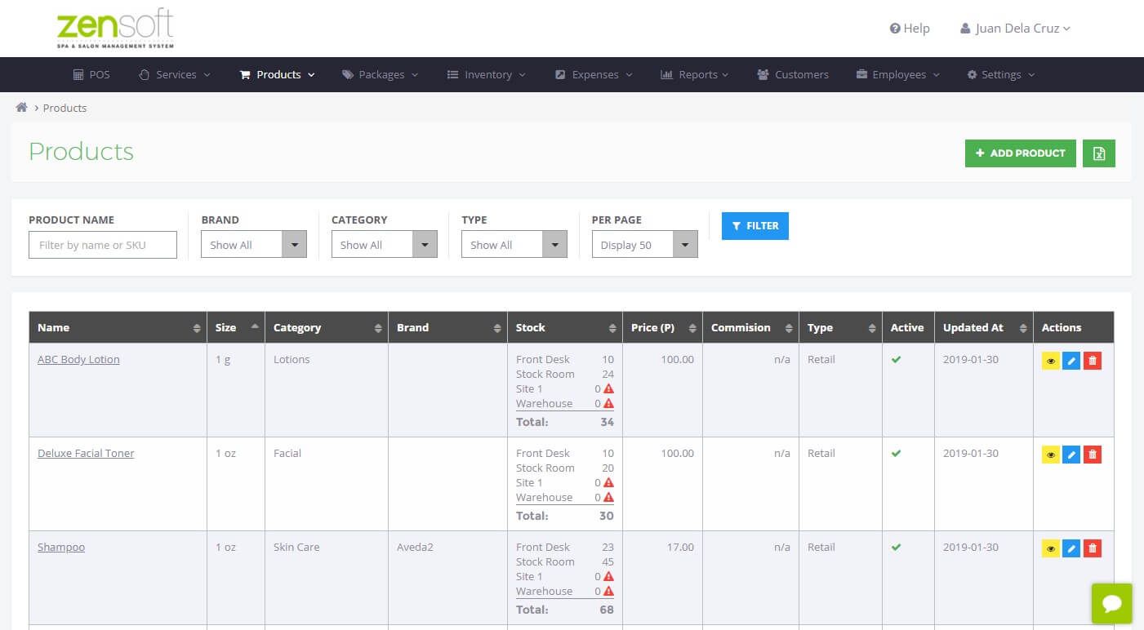Click the Add Product button
This screenshot has width=1144, height=630.
click(1021, 153)
